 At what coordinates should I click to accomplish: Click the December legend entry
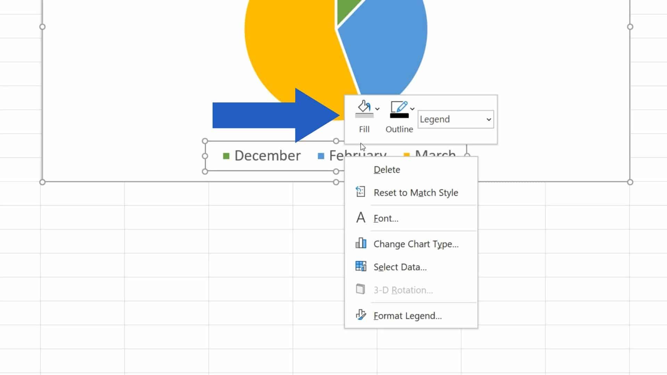point(262,156)
